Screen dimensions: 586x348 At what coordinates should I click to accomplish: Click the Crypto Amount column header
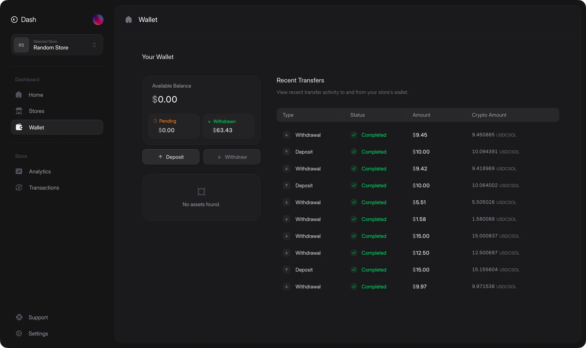[x=489, y=115]
